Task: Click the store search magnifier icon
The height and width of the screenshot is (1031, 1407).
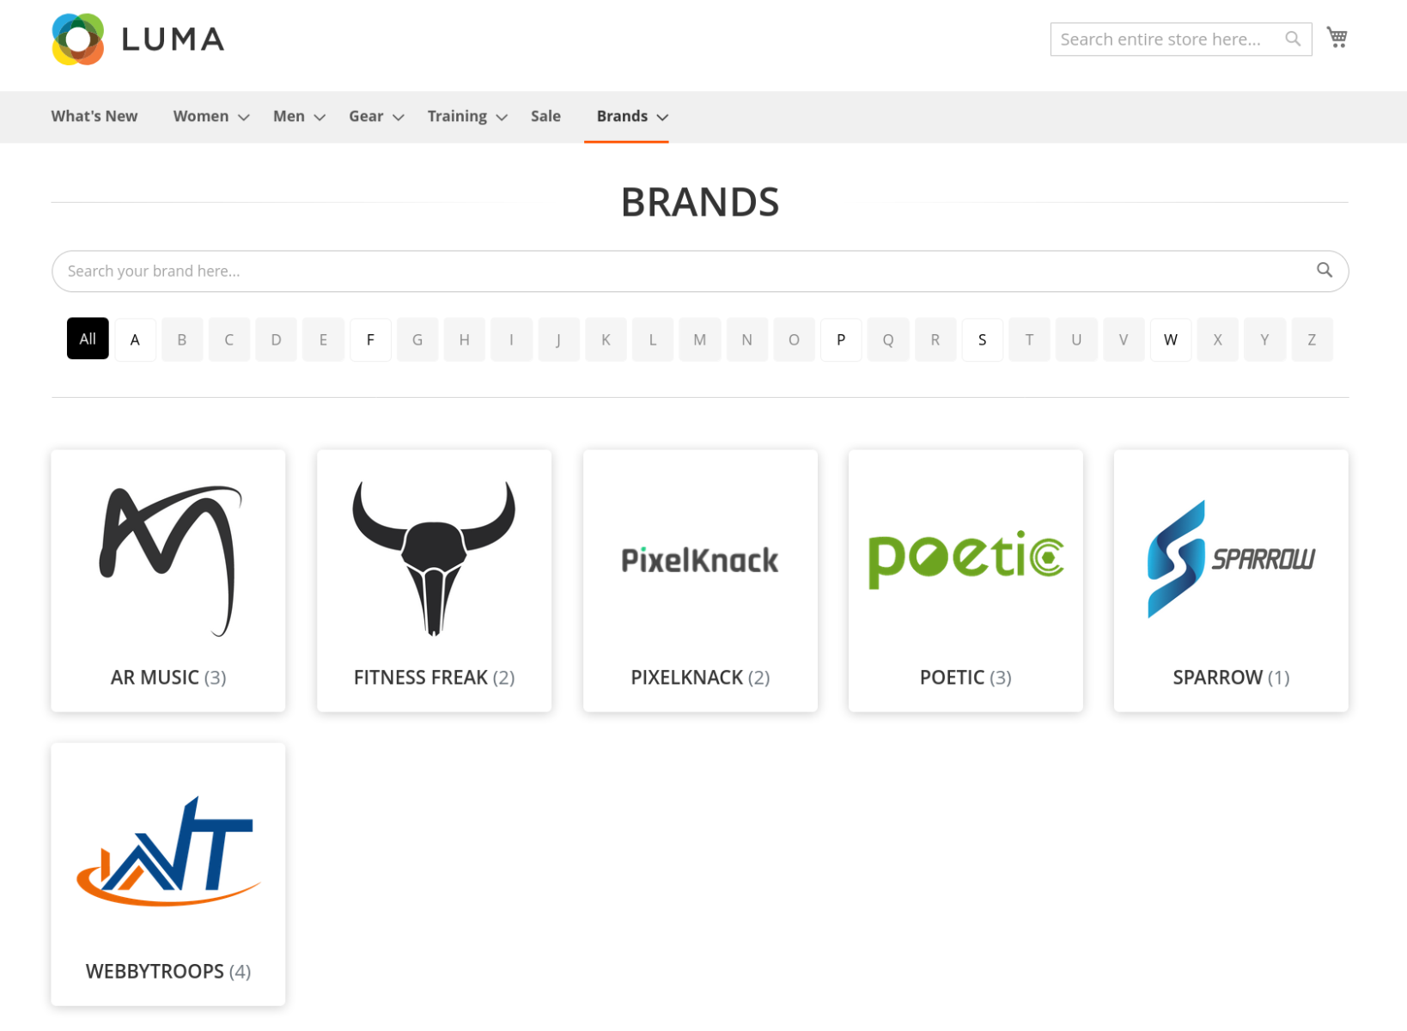Action: [1293, 39]
